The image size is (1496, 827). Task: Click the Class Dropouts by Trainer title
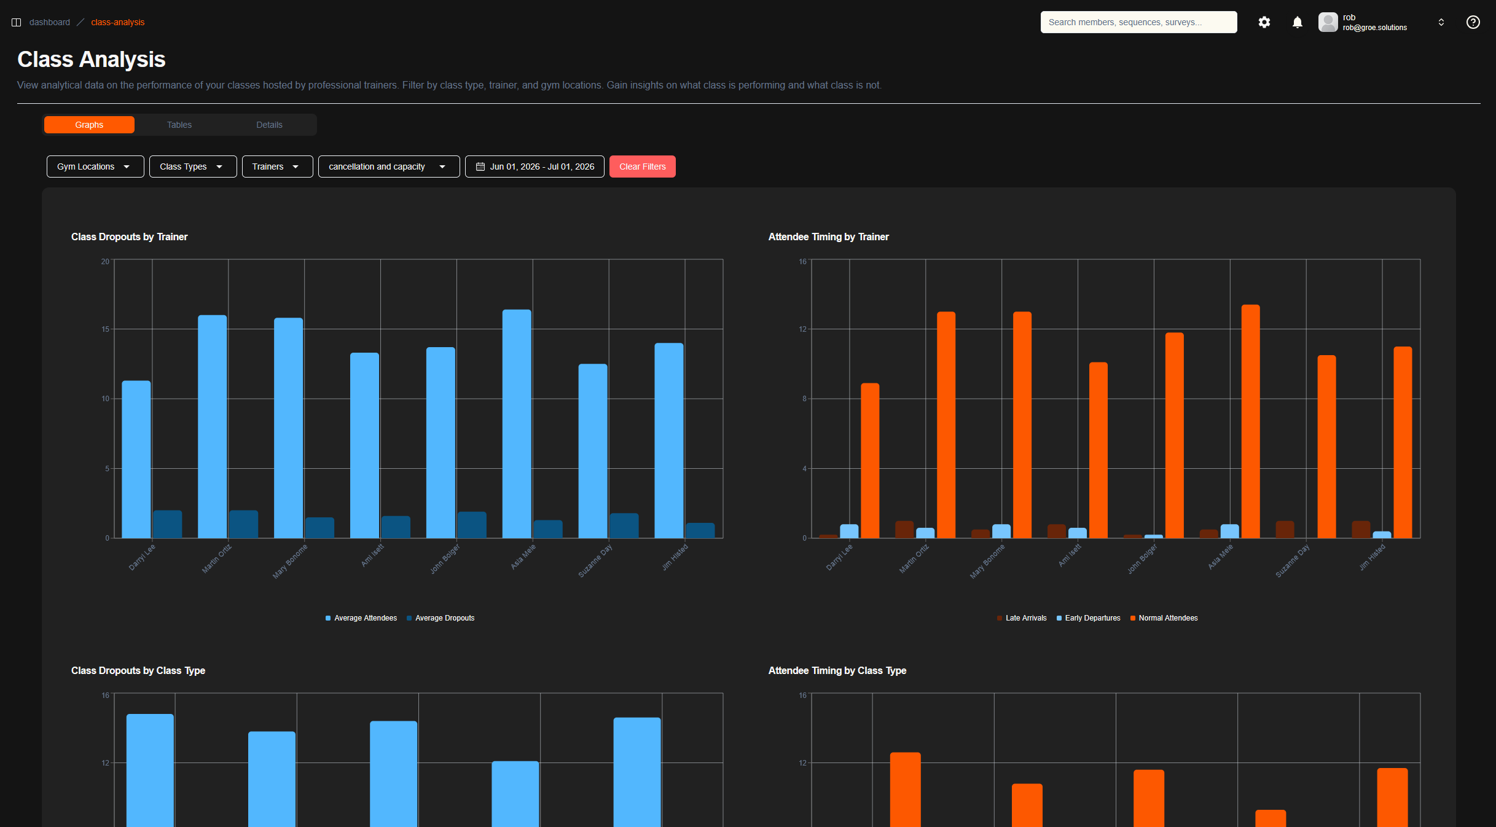click(129, 237)
